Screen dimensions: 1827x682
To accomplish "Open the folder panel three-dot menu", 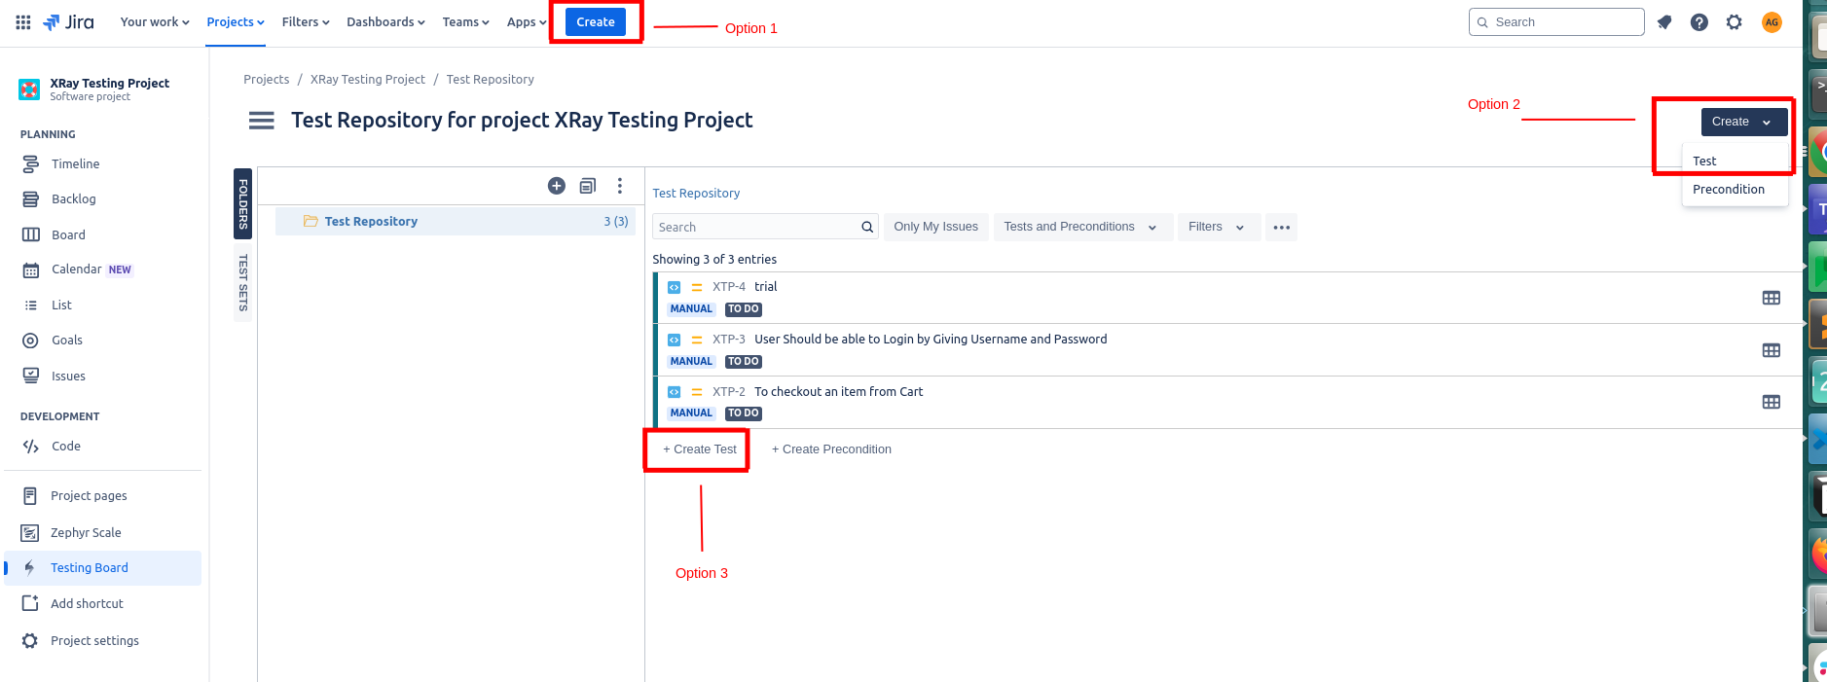I will click(x=620, y=186).
